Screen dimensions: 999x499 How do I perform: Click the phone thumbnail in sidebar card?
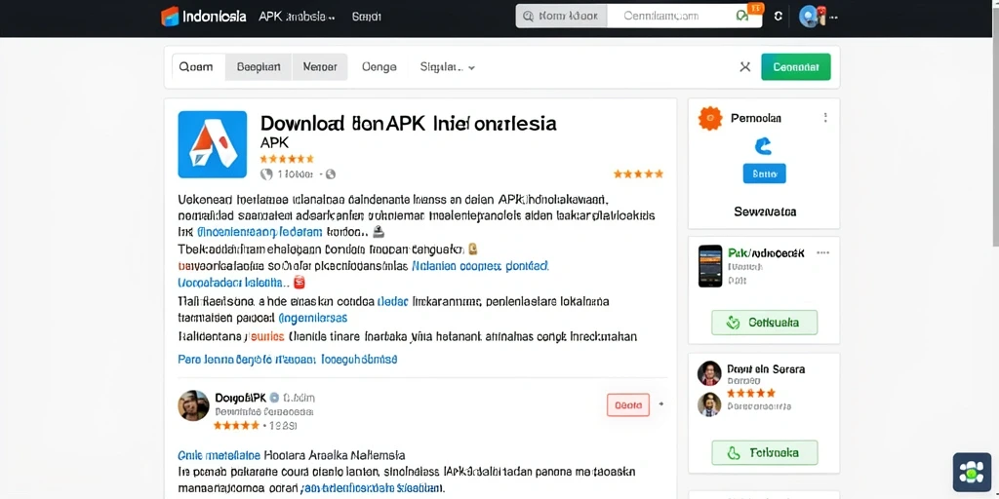coord(710,266)
